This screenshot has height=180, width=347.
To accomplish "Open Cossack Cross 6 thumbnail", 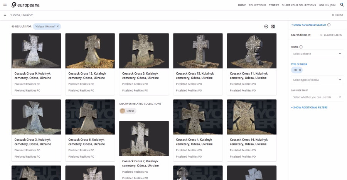I will pos(90,117).
